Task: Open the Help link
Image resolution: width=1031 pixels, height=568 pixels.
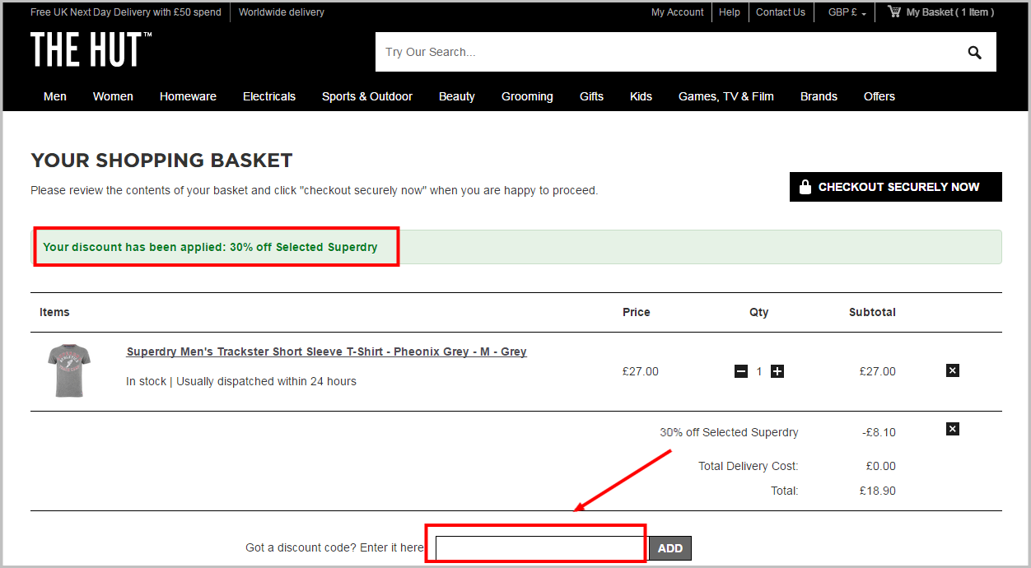Action: (x=730, y=12)
